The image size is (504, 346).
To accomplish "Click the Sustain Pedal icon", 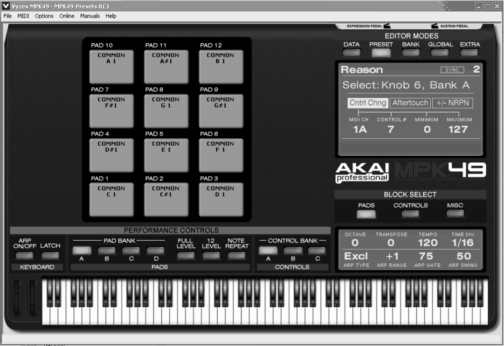I will 435,26.
